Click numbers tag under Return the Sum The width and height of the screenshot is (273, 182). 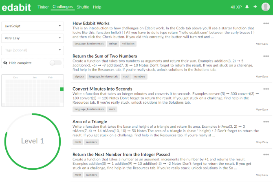point(140,77)
